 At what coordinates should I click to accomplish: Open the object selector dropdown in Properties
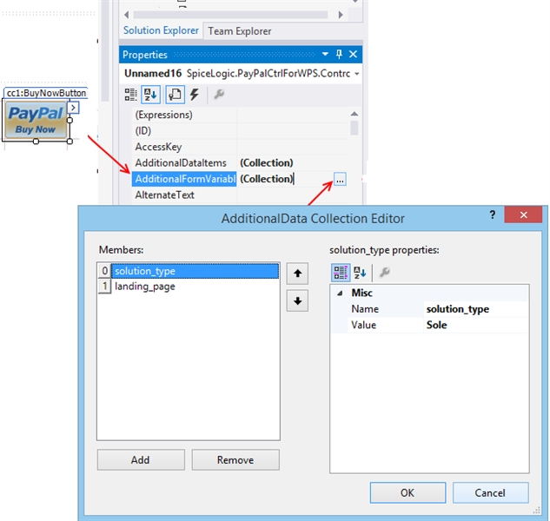pyautogui.click(x=357, y=75)
